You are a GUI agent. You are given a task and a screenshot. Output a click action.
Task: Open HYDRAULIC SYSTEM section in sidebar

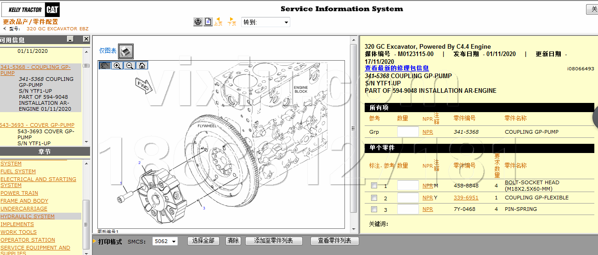[x=28, y=216]
